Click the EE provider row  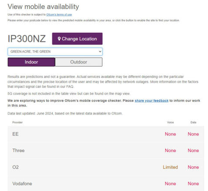tap(106, 134)
